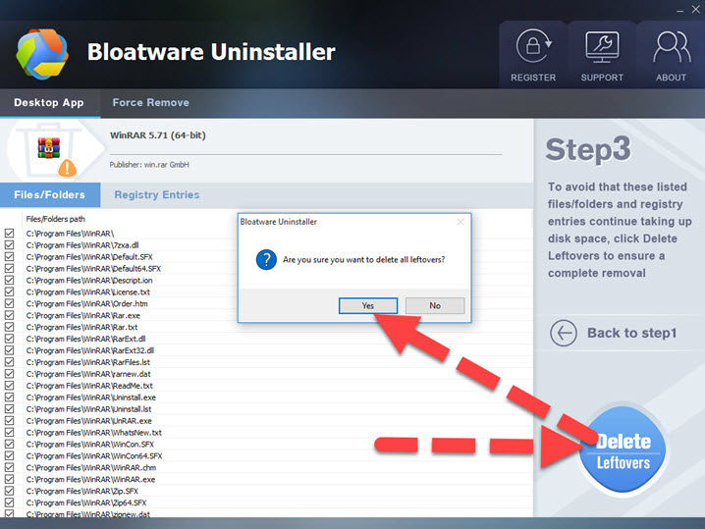Decline with the No button
Image resolution: width=705 pixels, height=529 pixels.
[x=435, y=305]
